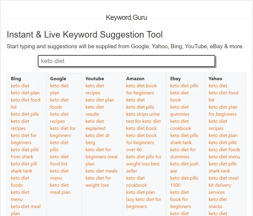Open Amazon's 'lazy keto diet for beginners'
This screenshot has width=253, height=216.
tap(144, 203)
